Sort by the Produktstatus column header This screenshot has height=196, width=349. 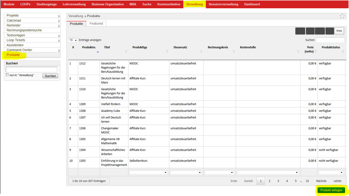(331, 47)
